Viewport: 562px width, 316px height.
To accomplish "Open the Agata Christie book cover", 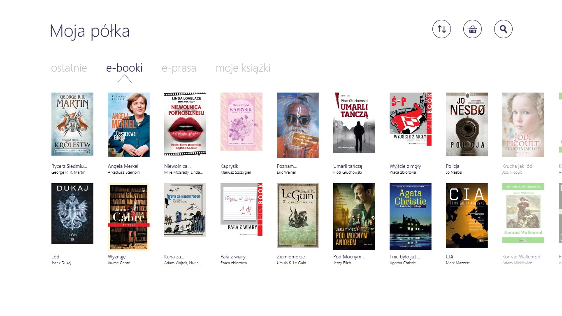I will pos(411,216).
